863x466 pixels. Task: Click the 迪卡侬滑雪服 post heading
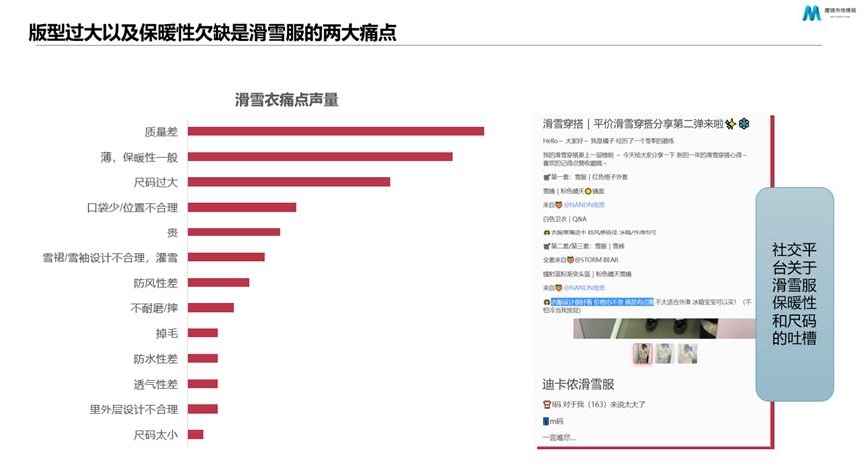(x=578, y=384)
